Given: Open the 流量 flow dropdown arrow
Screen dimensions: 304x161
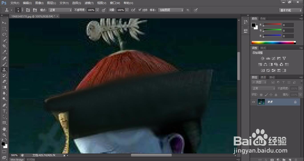Looking at the screenshot, I should (x=127, y=10).
